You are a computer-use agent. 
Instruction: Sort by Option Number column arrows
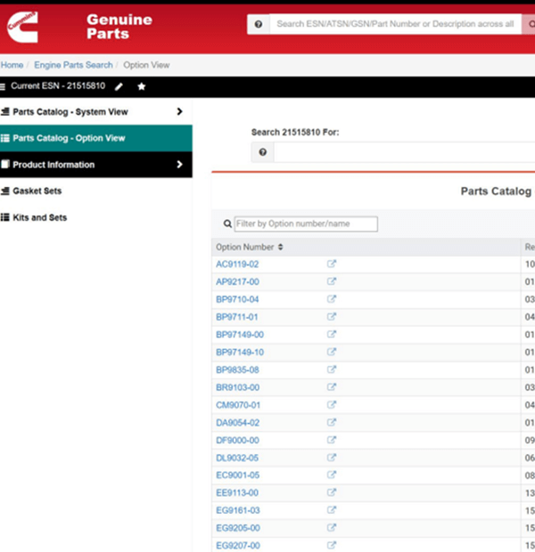click(280, 248)
